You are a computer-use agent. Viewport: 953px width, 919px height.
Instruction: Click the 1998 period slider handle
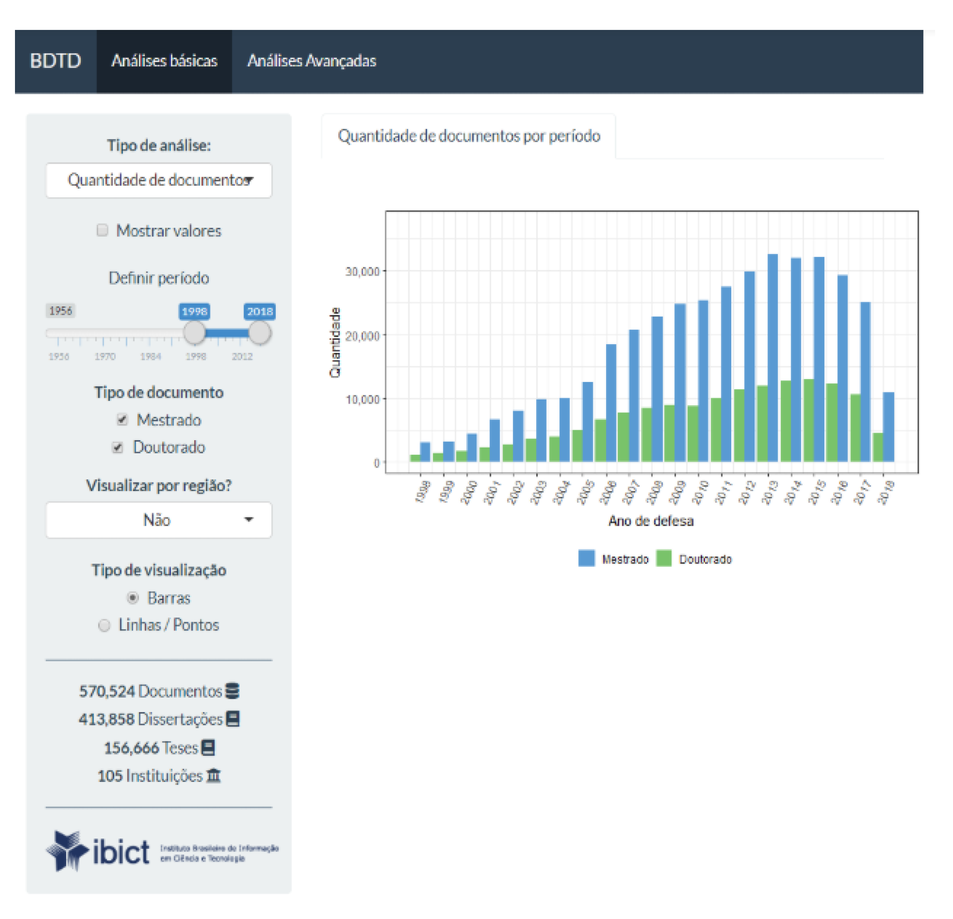click(195, 333)
